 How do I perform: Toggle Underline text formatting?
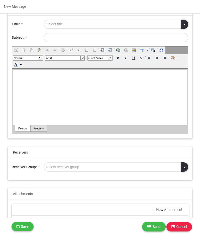pos(134,58)
